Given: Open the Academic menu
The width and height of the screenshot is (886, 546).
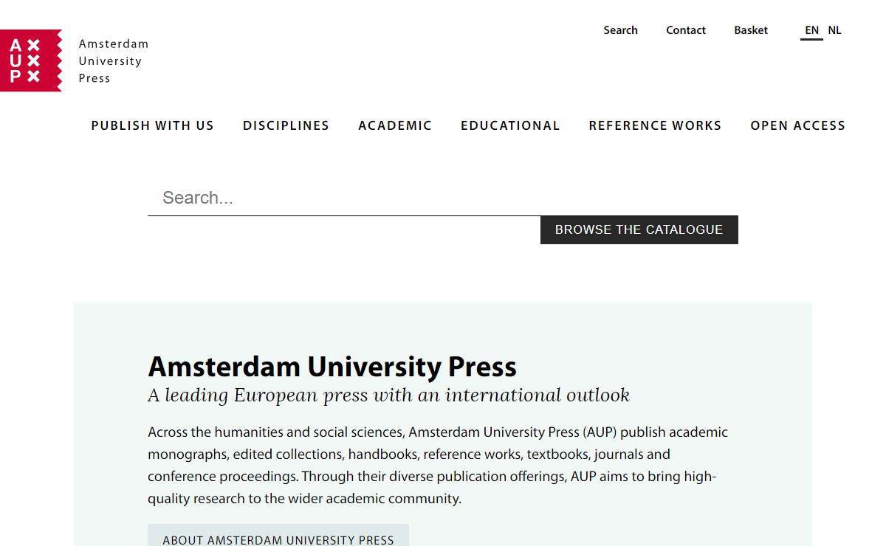Looking at the screenshot, I should 395,125.
